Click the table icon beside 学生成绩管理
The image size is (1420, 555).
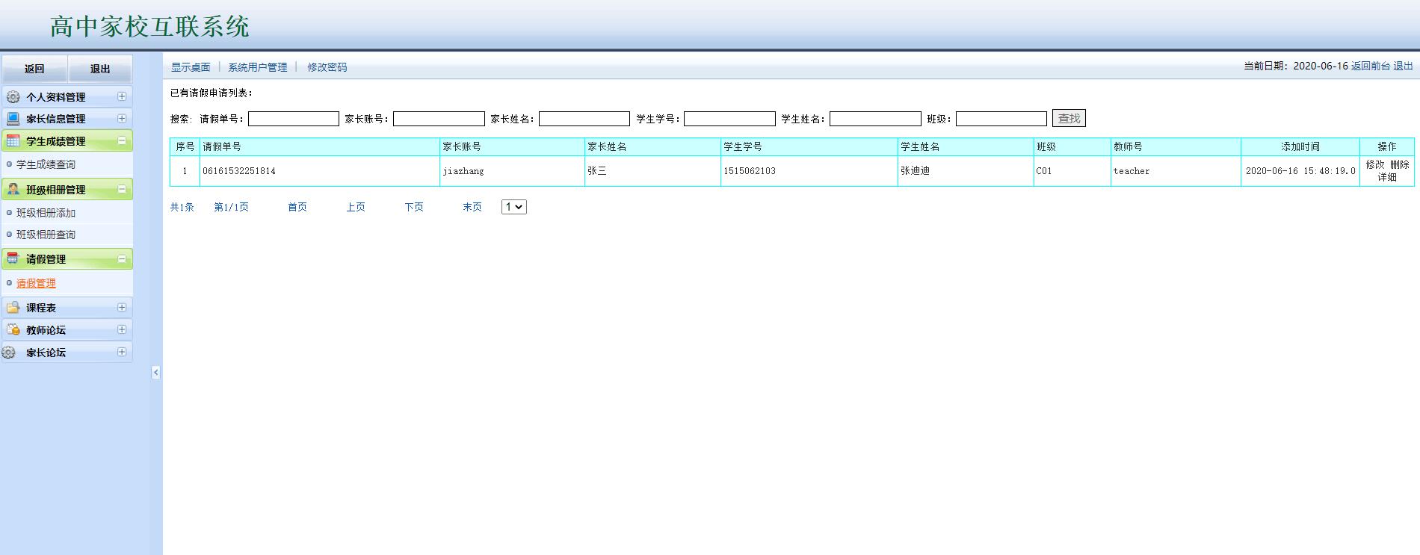13,141
